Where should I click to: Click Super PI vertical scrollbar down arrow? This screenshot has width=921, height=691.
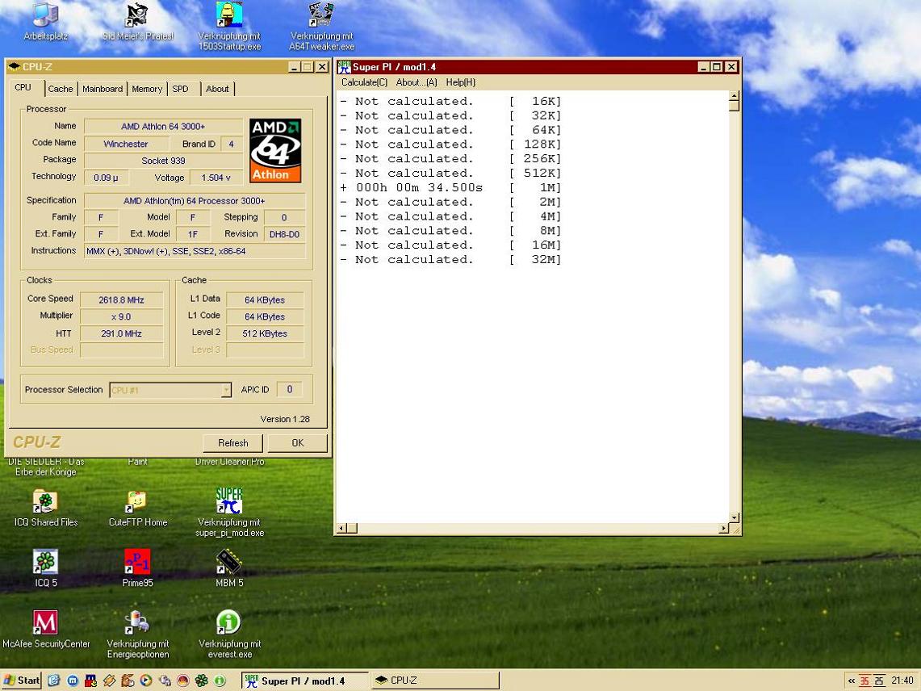[735, 517]
